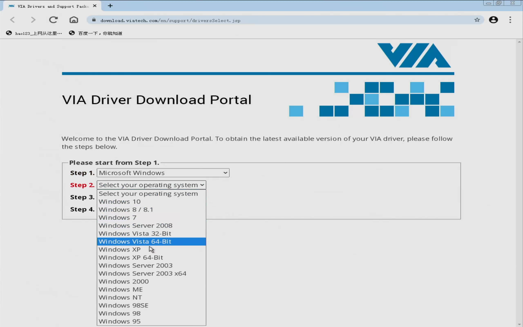The width and height of the screenshot is (523, 327).
Task: Select Windows 7 option
Action: tap(151, 218)
